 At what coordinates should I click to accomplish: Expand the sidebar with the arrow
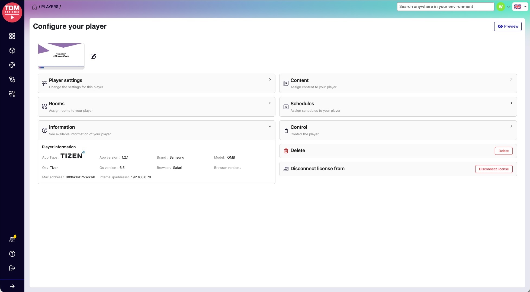coord(12,286)
